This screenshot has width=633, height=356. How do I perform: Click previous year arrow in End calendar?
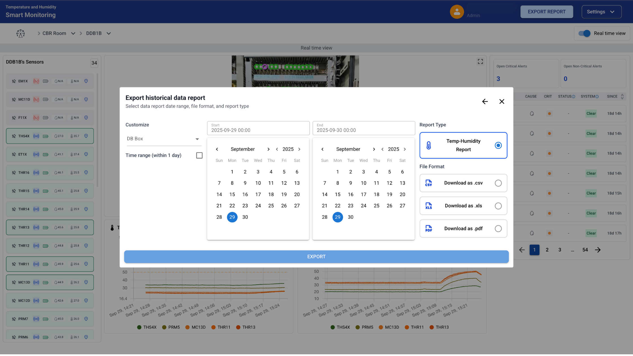382,149
